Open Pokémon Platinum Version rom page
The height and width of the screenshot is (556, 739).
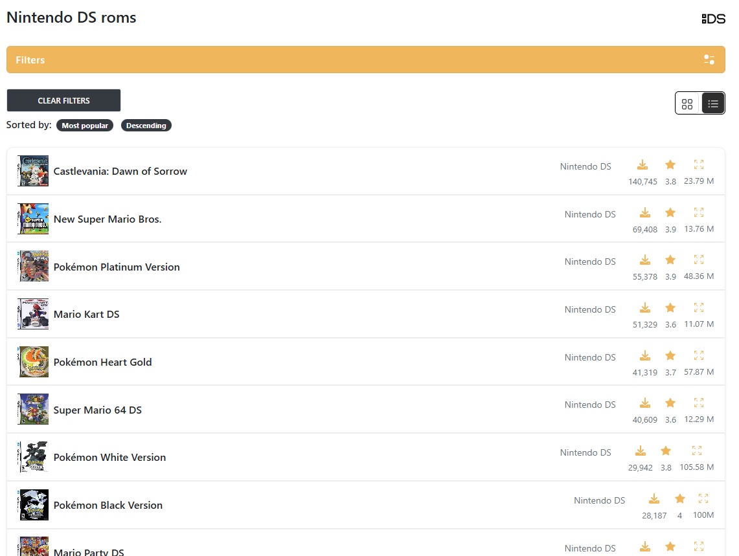[117, 267]
